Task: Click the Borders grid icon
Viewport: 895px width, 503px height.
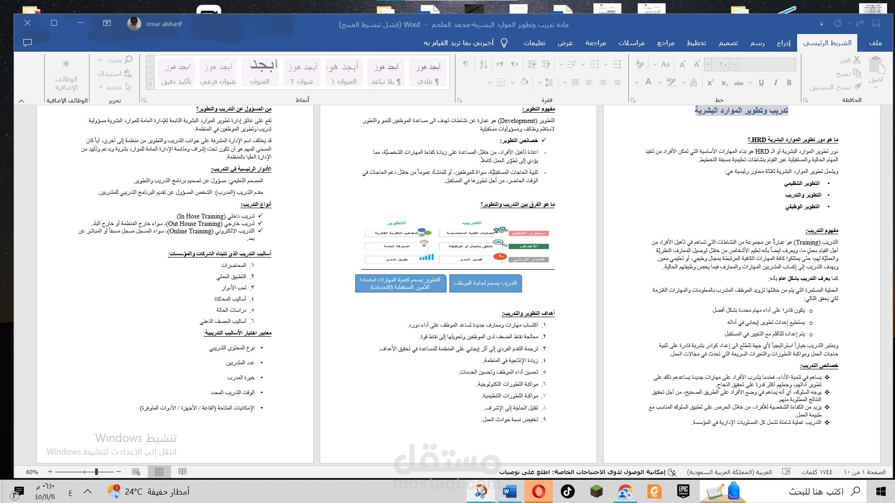Action: point(501,82)
